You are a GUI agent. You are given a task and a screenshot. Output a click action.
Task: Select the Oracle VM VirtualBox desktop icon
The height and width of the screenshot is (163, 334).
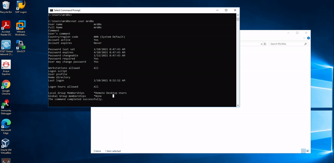pyautogui.click(x=6, y=146)
